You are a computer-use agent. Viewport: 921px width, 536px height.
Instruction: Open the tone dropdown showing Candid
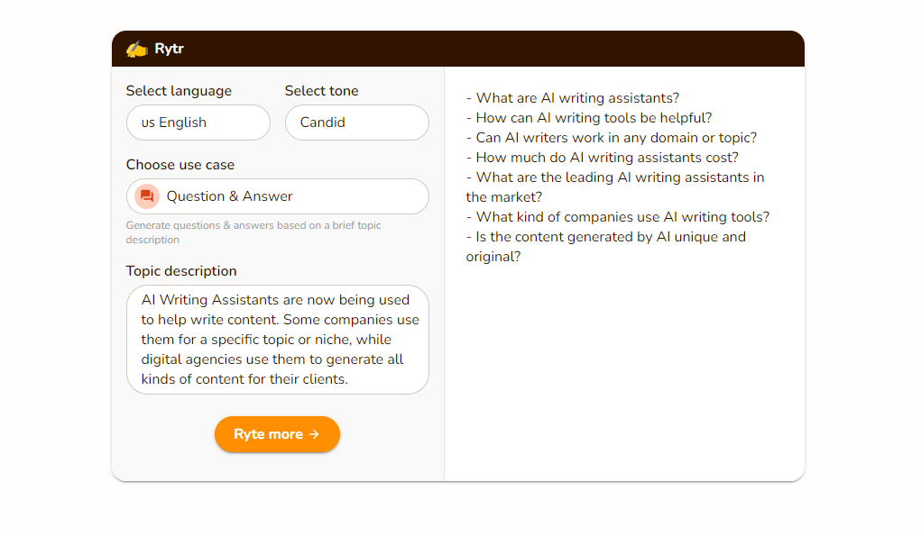(356, 123)
